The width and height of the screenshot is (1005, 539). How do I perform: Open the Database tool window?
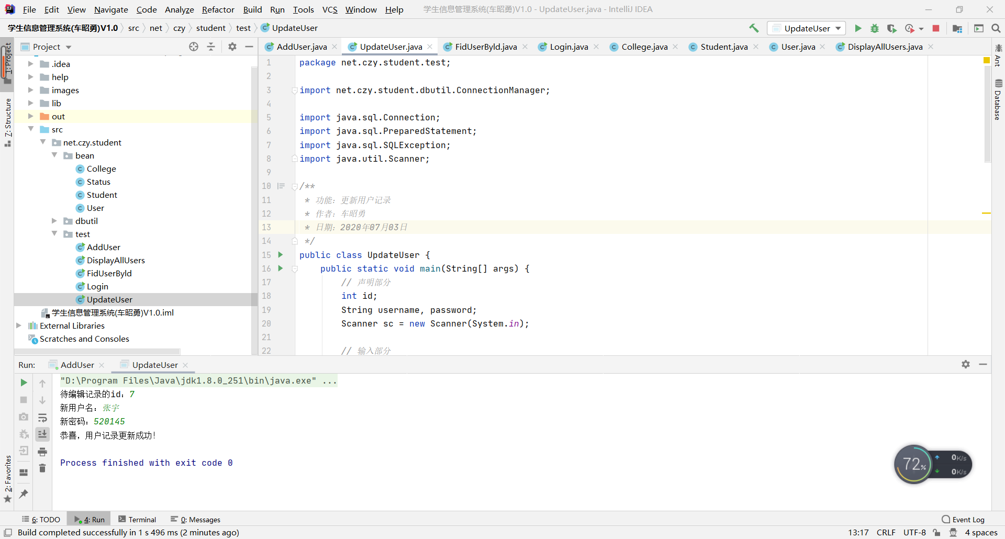click(998, 99)
